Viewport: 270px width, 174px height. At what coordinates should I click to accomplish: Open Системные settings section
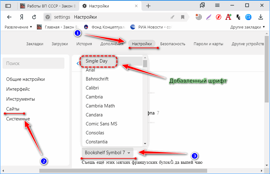pos(18,119)
